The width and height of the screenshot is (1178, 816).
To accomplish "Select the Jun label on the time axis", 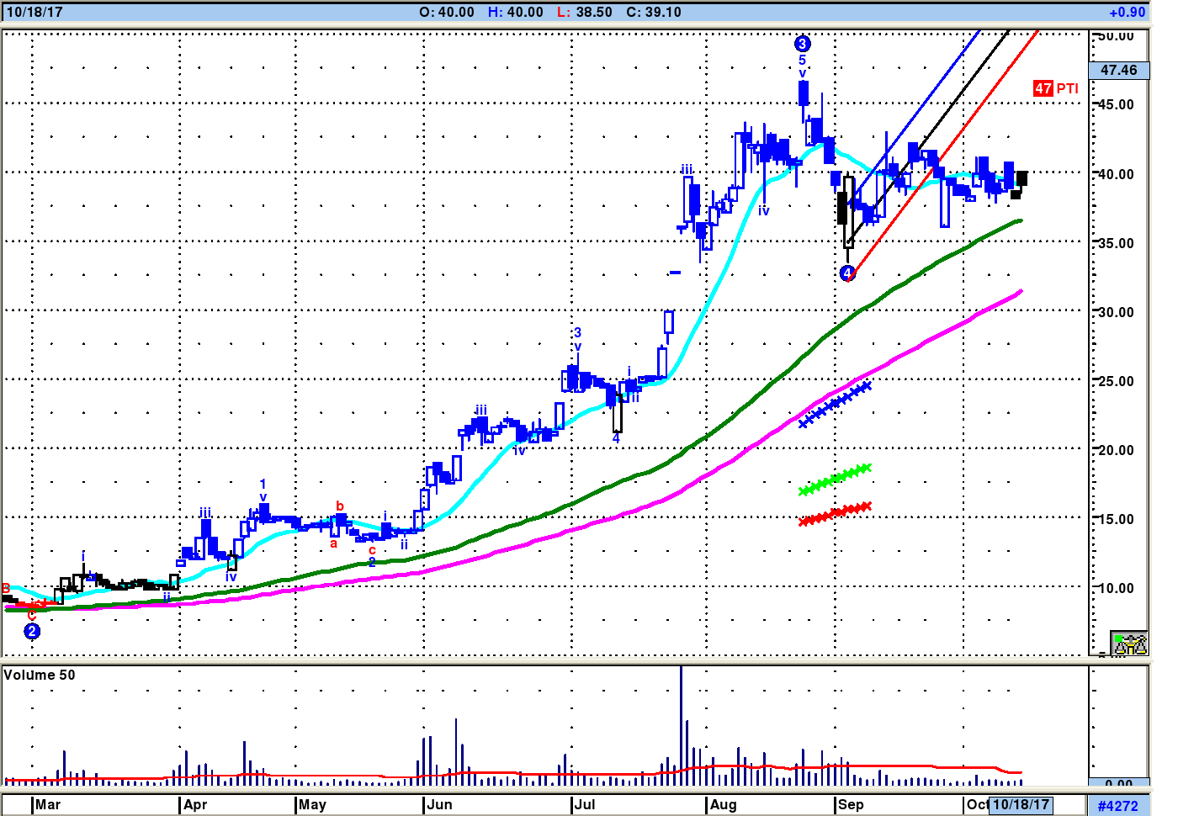I will [x=439, y=804].
